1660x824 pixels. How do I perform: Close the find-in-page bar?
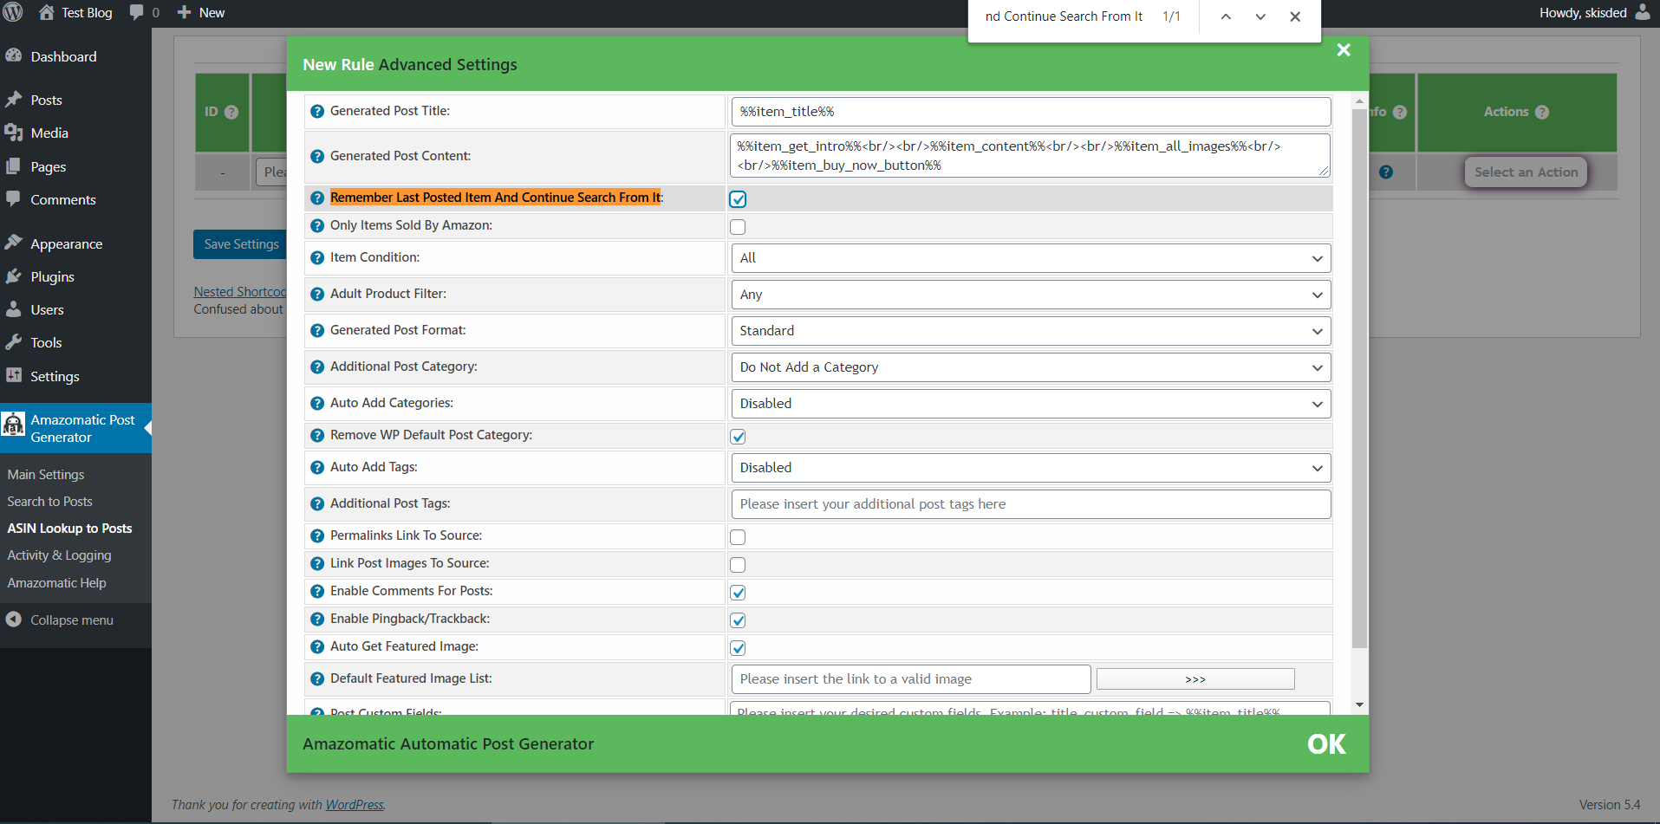pyautogui.click(x=1295, y=16)
